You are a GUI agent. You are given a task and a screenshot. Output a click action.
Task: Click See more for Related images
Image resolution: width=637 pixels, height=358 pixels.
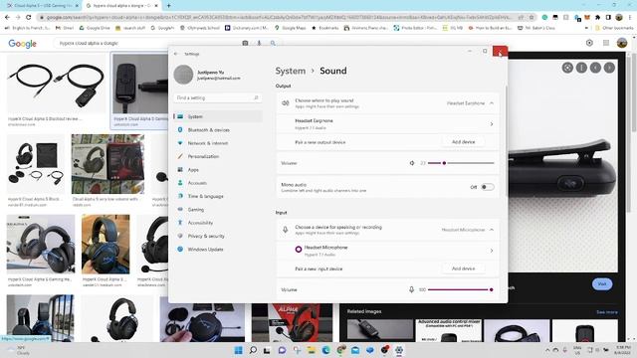click(606, 312)
